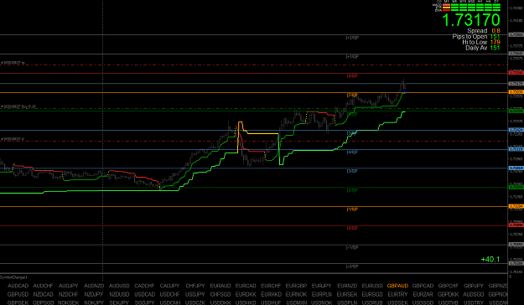Viewport: 524px width, 305px height.
Task: Change symbol to EURZAR
Action: coord(423,294)
